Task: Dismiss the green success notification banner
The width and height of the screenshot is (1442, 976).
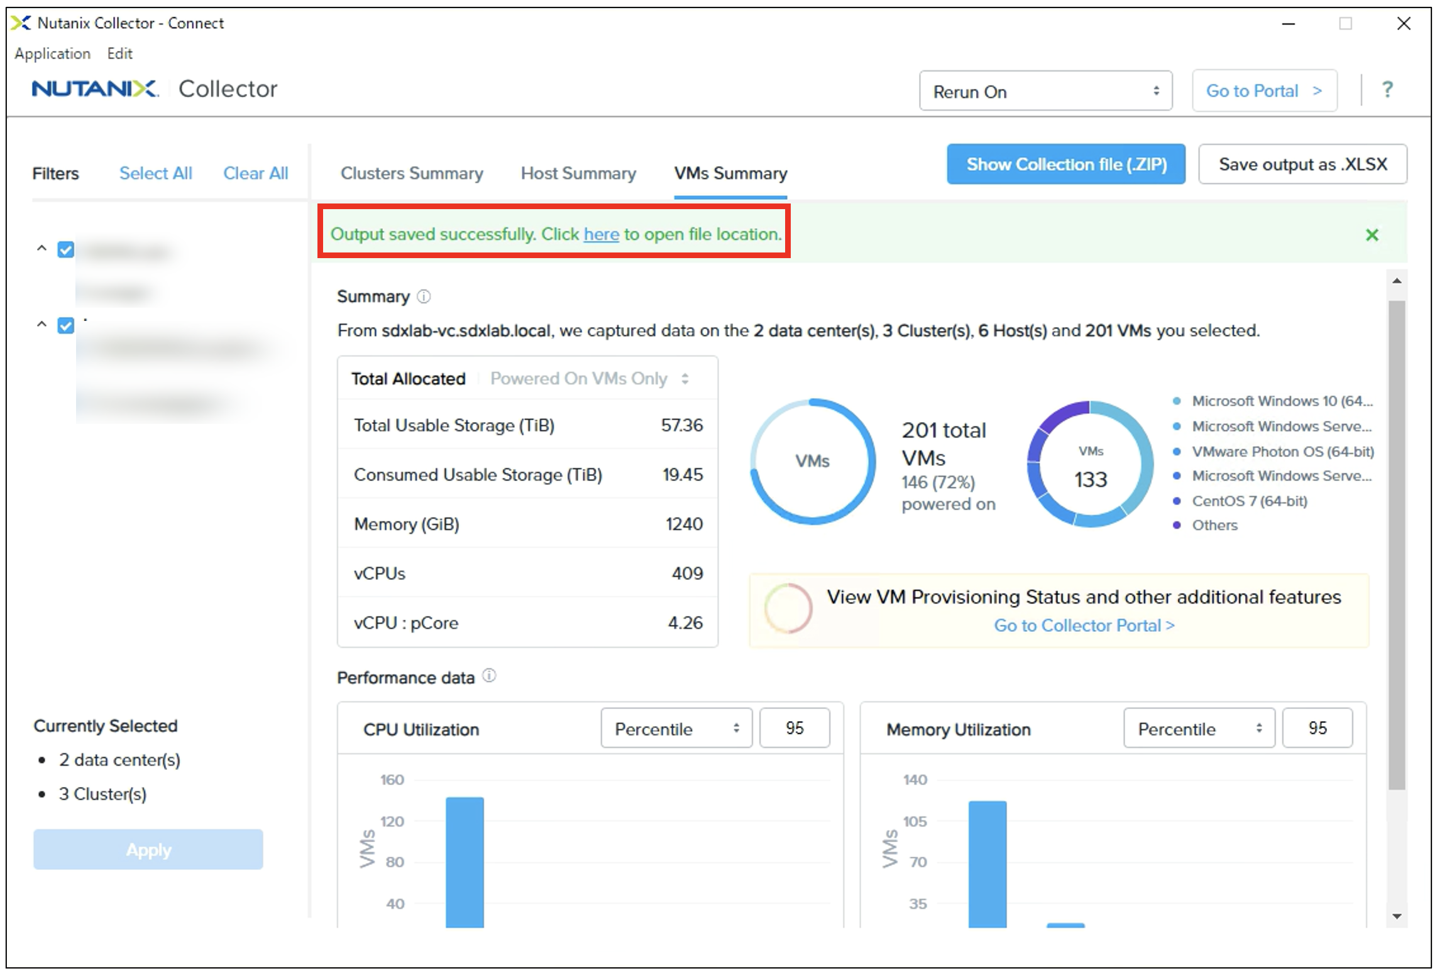Action: tap(1372, 235)
